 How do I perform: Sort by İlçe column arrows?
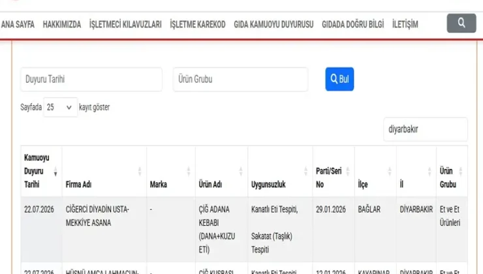tap(390, 171)
